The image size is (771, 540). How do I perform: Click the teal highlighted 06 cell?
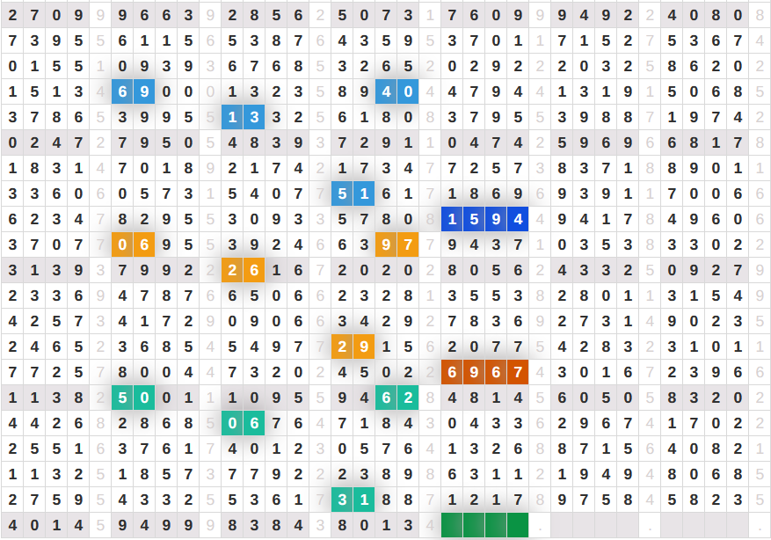(243, 423)
